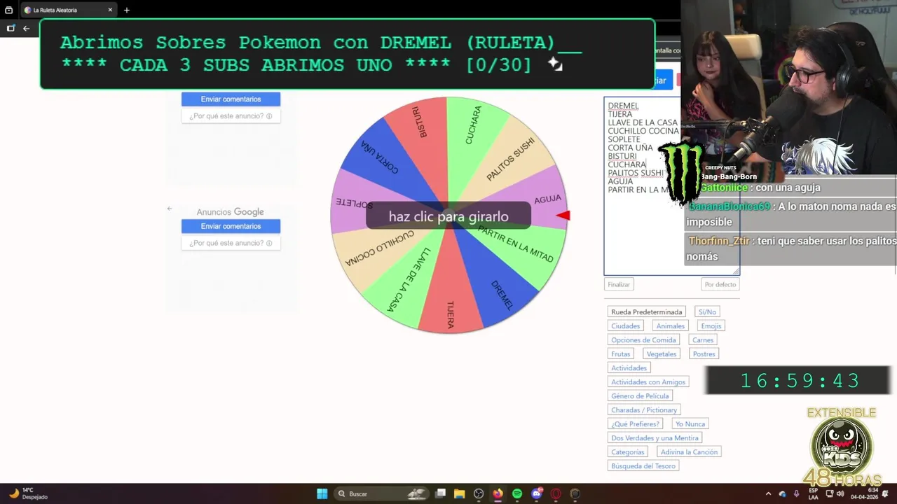Click CUCHILLO COCINA in the options list
Image resolution: width=897 pixels, height=504 pixels.
tap(643, 131)
